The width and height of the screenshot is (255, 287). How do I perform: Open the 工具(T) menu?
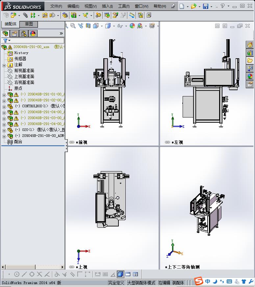(124, 6)
